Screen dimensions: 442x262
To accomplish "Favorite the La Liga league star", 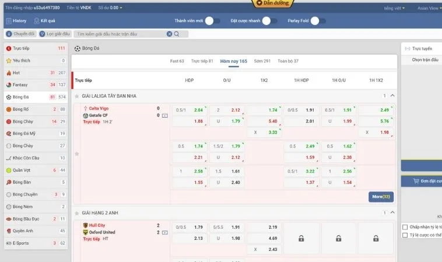I will pos(76,154).
